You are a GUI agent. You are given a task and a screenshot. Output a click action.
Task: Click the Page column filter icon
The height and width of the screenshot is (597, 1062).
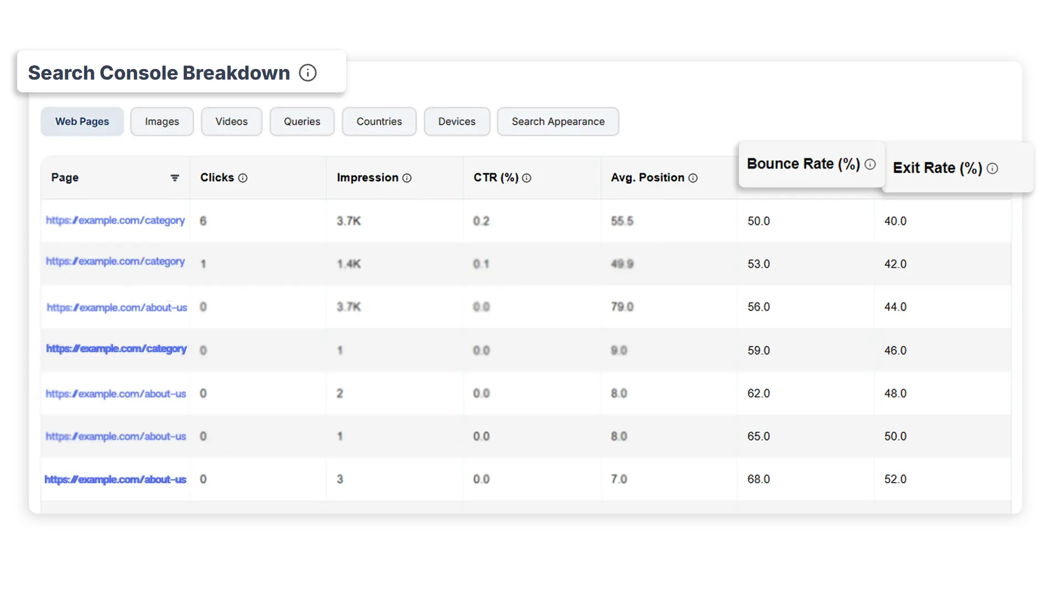pyautogui.click(x=175, y=178)
